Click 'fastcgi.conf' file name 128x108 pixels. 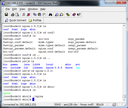[x=12, y=39]
